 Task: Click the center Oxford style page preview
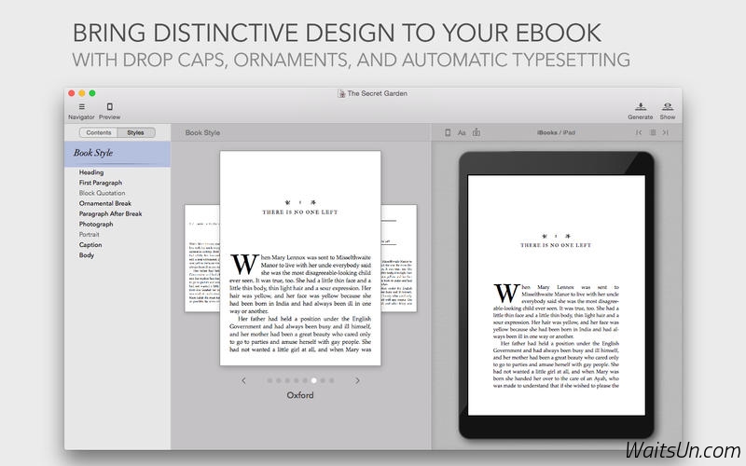point(300,258)
